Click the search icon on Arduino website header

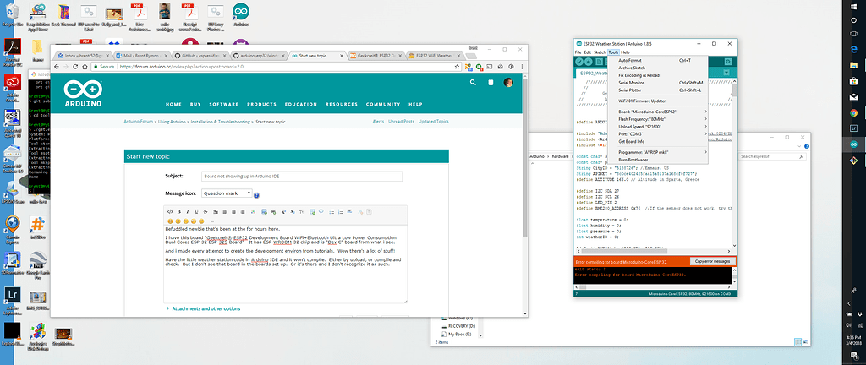(x=473, y=82)
